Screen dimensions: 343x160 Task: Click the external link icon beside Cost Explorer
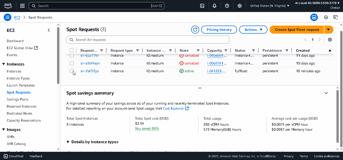point(187,108)
